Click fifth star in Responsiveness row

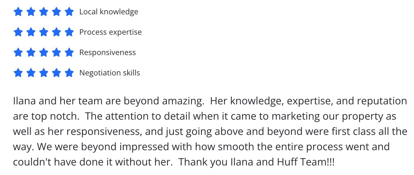[x=69, y=52]
